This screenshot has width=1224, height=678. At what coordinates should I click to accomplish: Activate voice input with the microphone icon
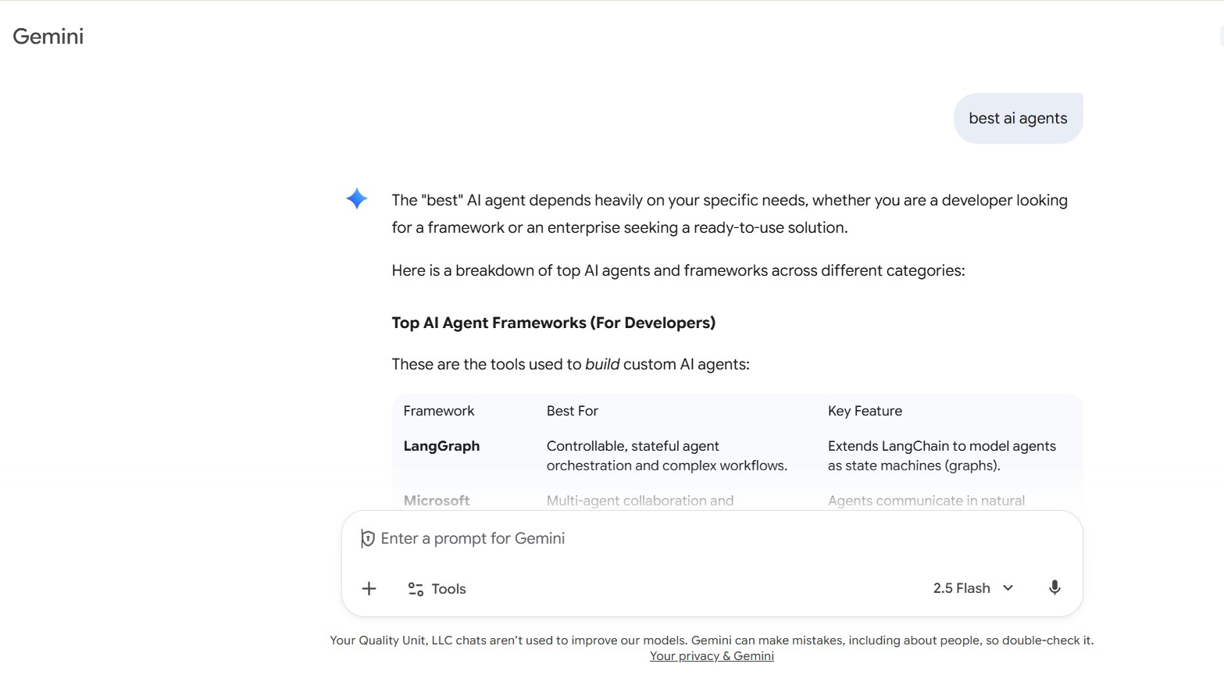pyautogui.click(x=1054, y=587)
